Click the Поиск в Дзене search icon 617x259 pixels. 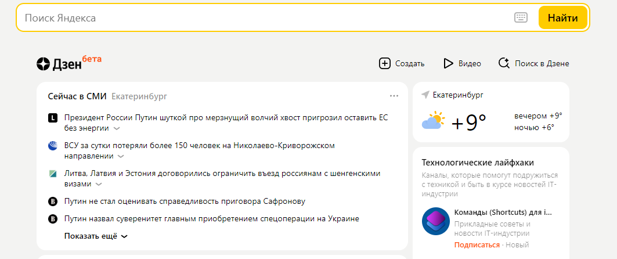tap(504, 63)
